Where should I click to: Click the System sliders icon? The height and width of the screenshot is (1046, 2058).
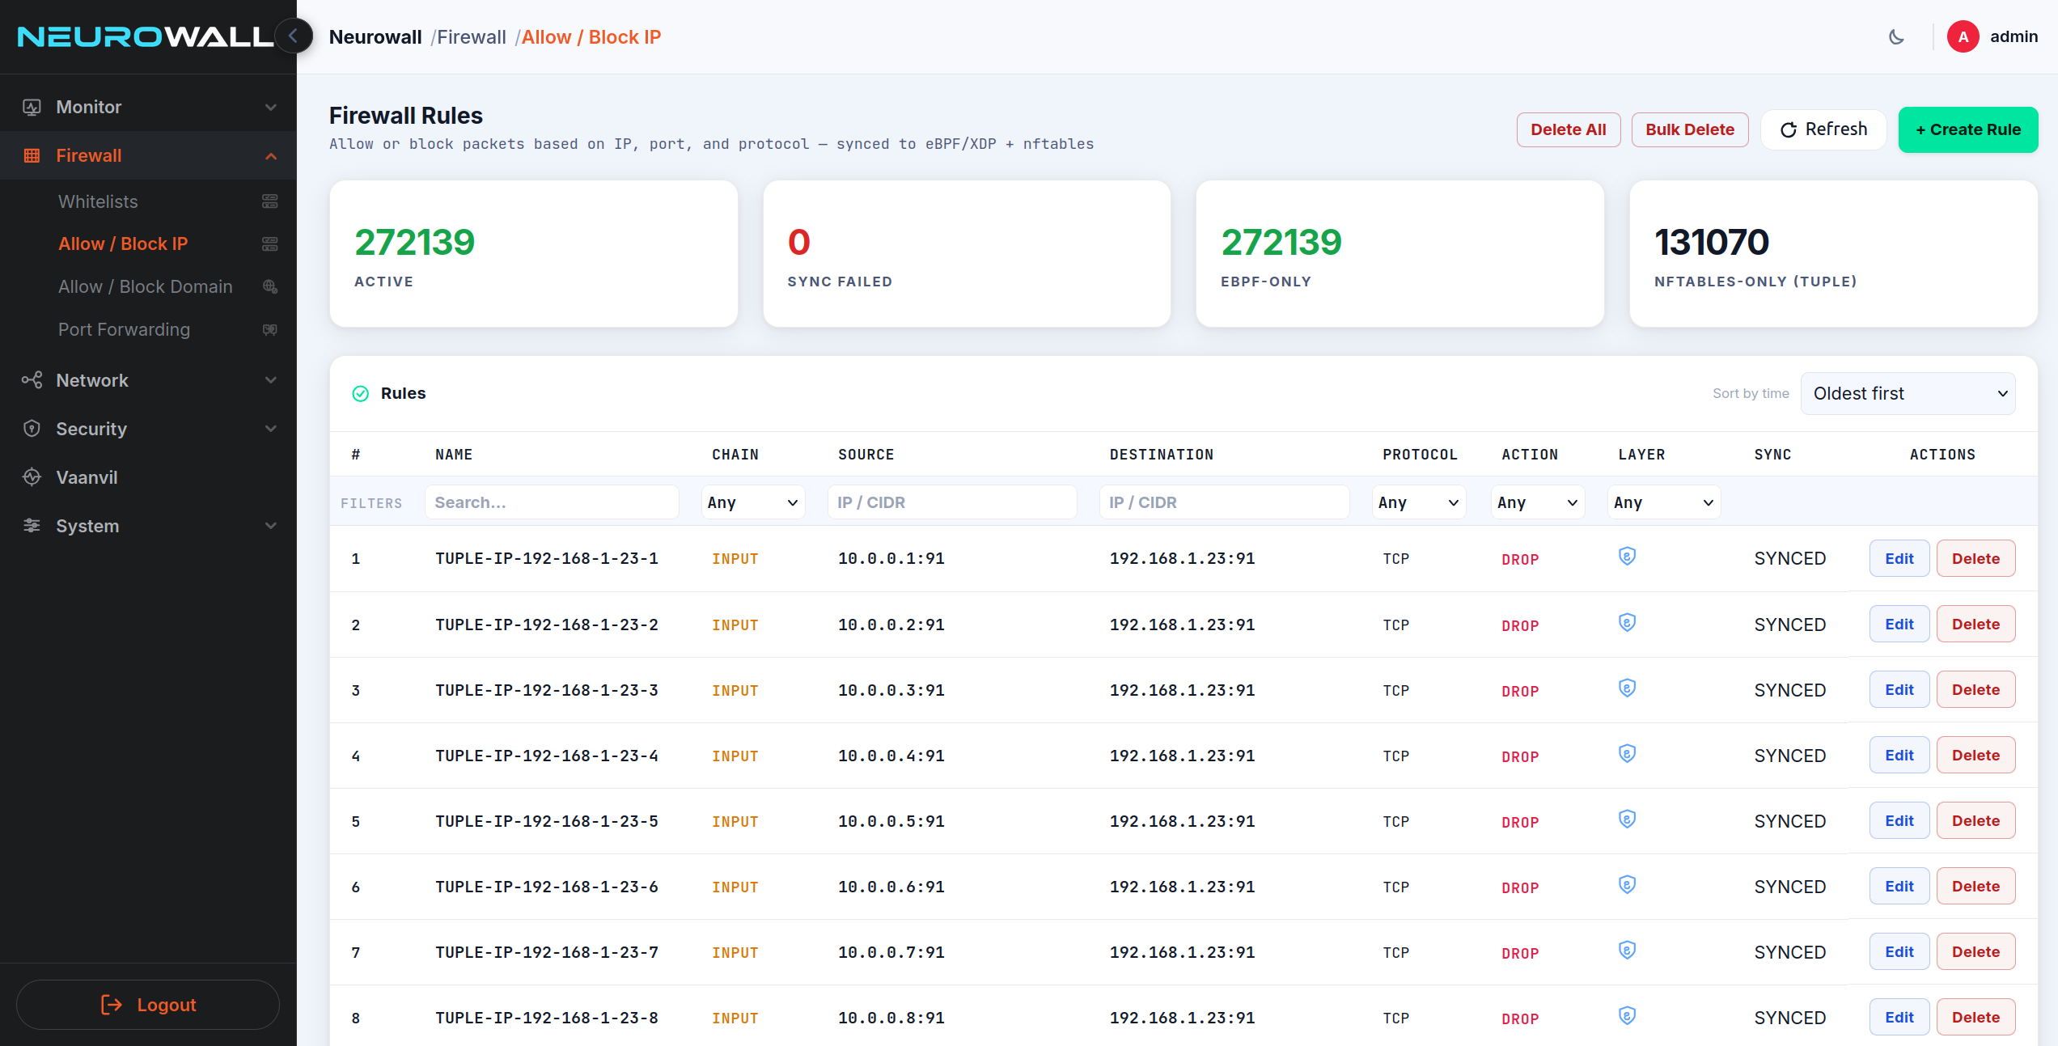tap(32, 526)
